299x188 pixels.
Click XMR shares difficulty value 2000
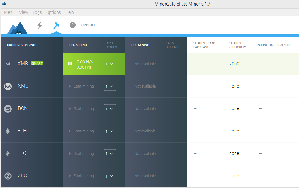coord(234,64)
